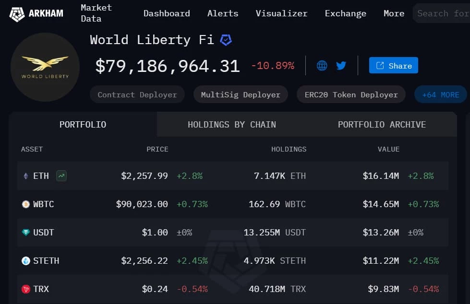
Task: Open the More menu in navigation
Action: 394,13
